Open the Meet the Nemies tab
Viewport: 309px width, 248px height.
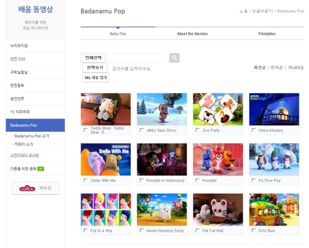[193, 34]
